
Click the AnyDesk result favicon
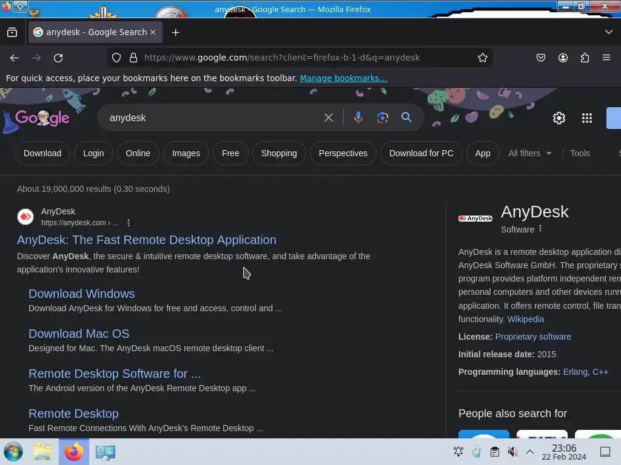(x=25, y=217)
